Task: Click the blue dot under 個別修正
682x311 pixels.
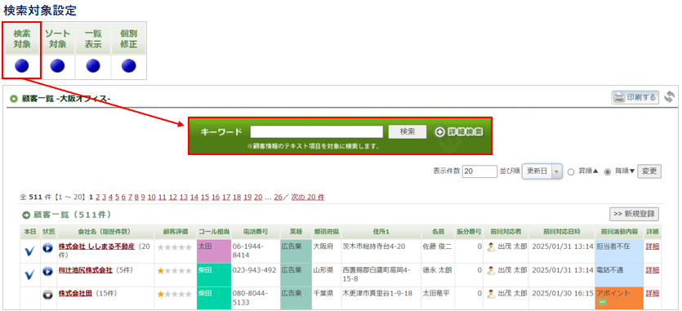Action: (x=129, y=66)
